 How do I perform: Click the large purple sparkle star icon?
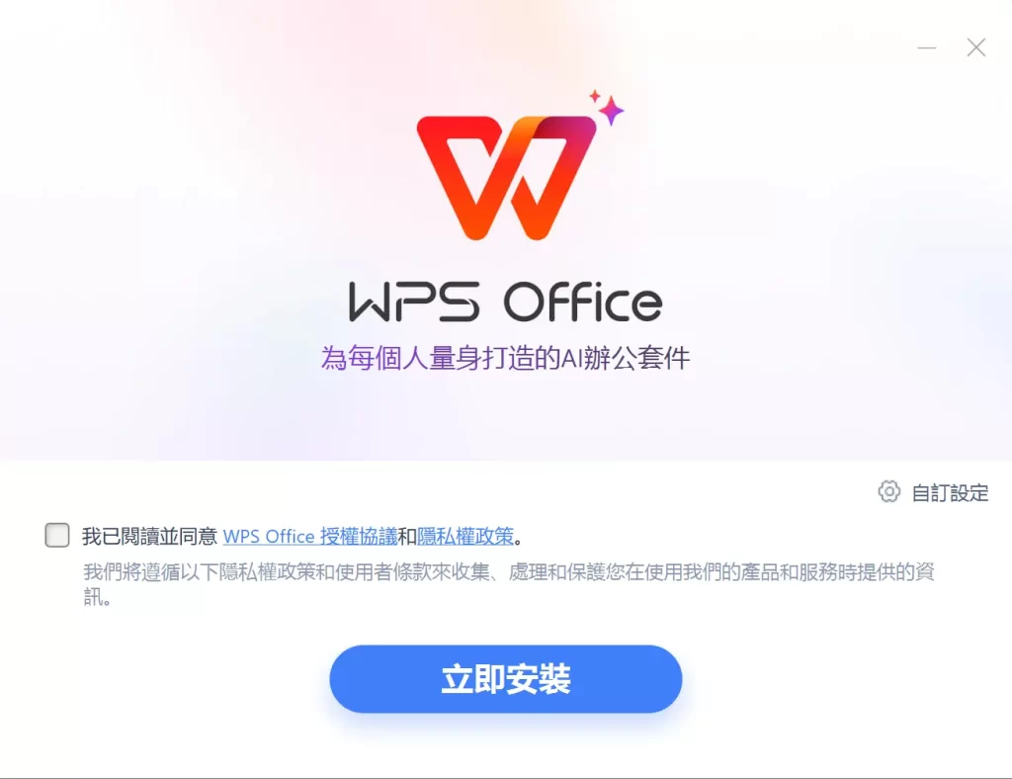(611, 111)
